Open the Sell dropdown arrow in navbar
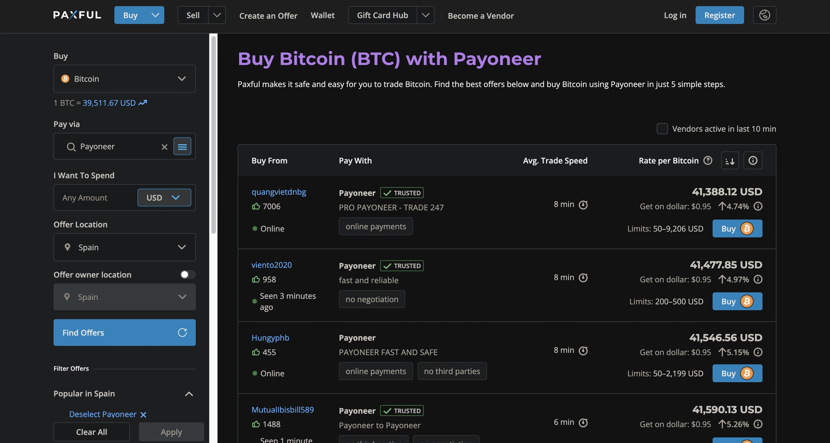This screenshot has height=443, width=830. [217, 15]
